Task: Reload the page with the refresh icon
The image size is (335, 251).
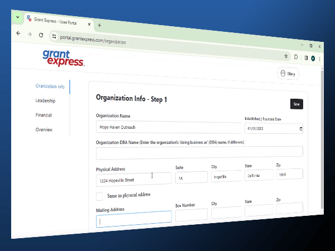Action: [41, 35]
